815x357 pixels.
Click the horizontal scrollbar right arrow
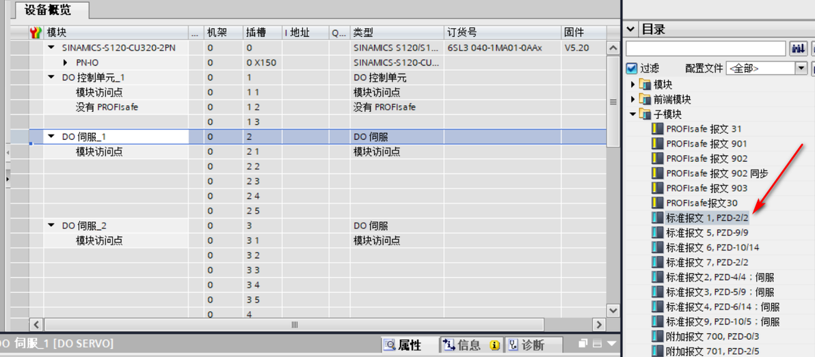click(x=600, y=325)
